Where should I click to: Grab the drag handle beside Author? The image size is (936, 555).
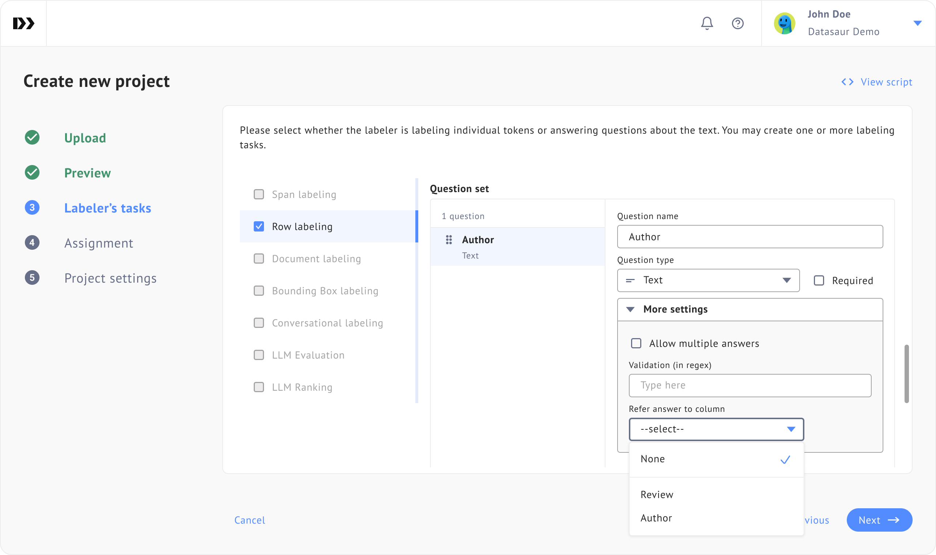449,240
